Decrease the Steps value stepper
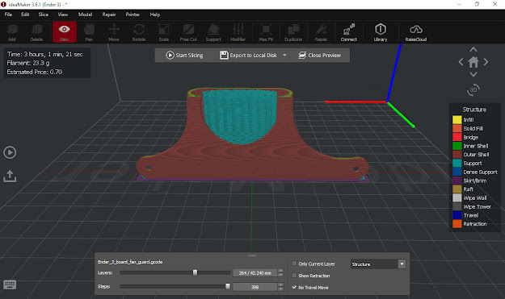The width and height of the screenshot is (505, 299). pyautogui.click(x=280, y=289)
